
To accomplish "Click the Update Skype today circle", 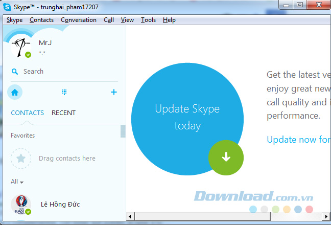I will coord(187,119).
